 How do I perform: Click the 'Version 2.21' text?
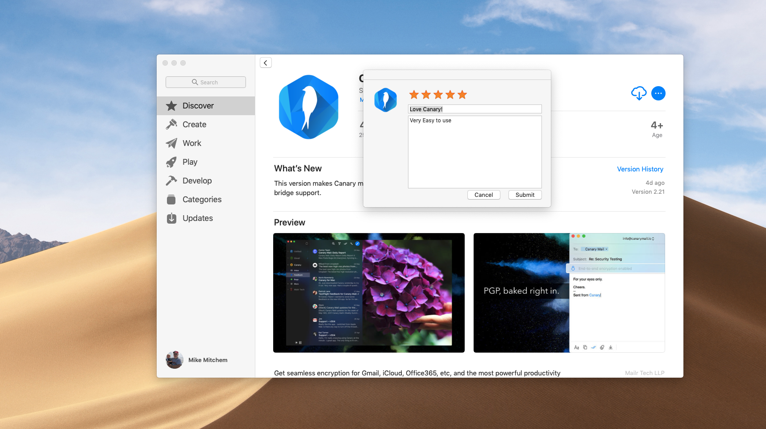648,192
